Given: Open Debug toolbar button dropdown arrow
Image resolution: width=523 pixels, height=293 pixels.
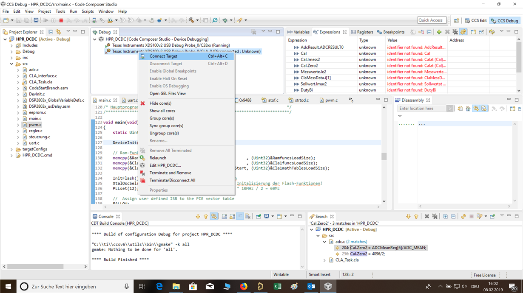Looking at the screenshot, I should click(231, 20).
